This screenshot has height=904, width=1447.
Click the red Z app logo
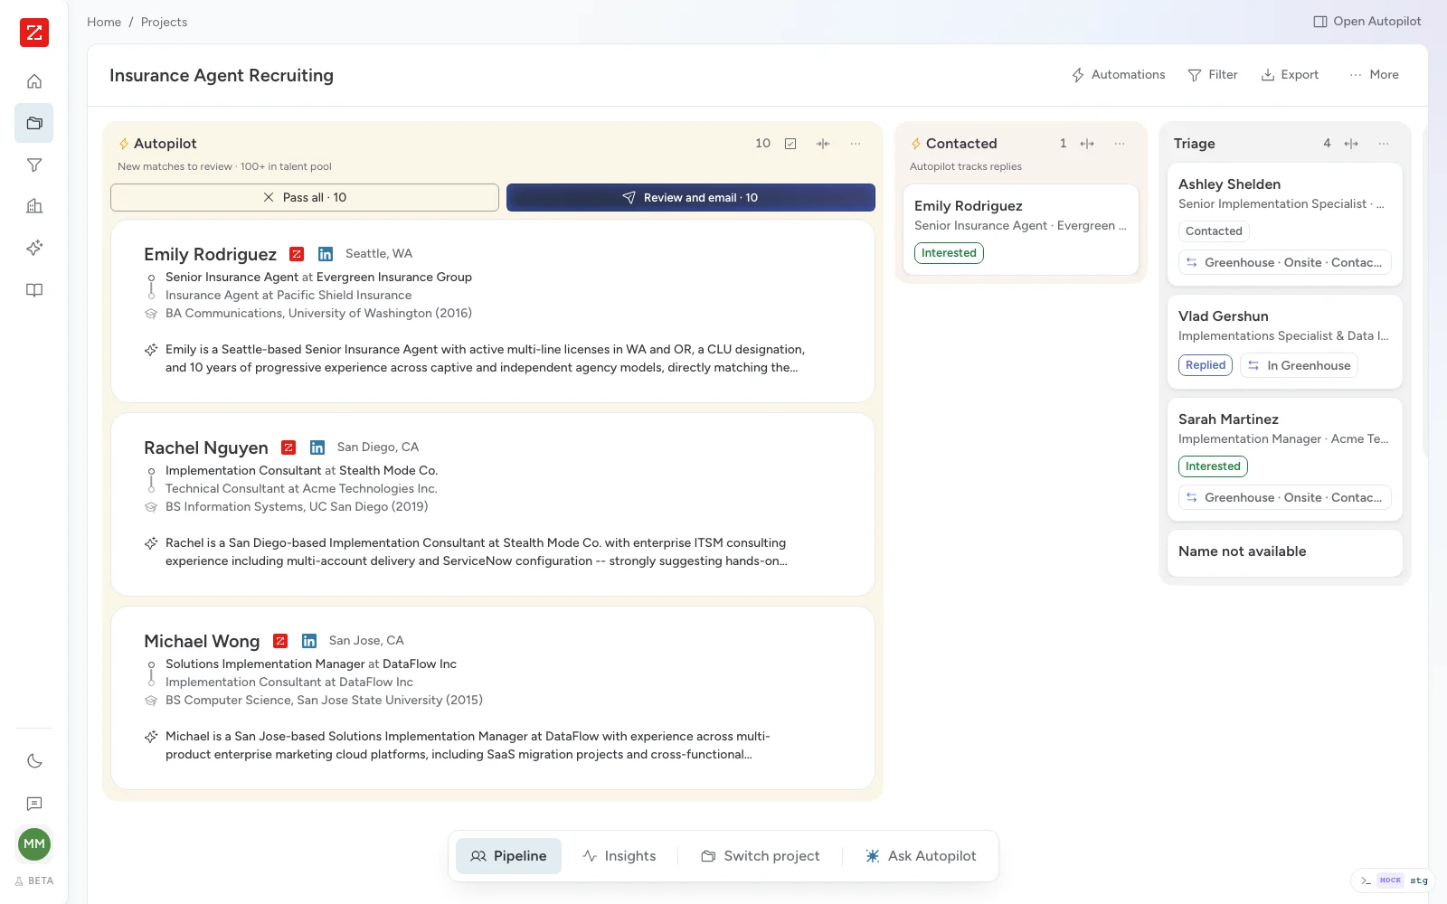[x=34, y=33]
